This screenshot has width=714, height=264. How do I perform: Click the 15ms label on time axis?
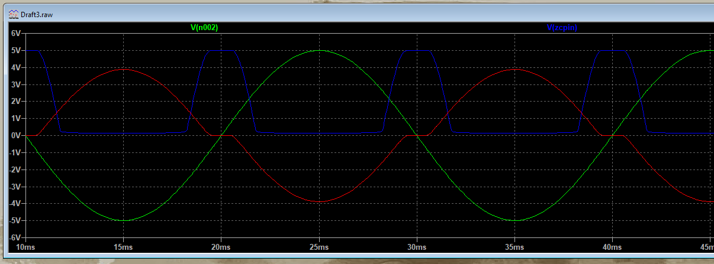123,246
